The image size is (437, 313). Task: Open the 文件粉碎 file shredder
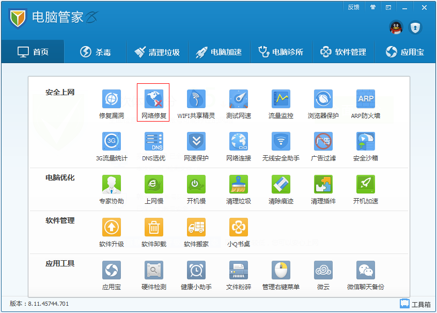pos(238,271)
